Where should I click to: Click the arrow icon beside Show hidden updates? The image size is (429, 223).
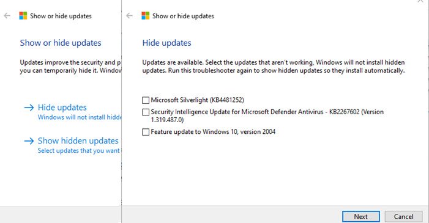[29, 141]
